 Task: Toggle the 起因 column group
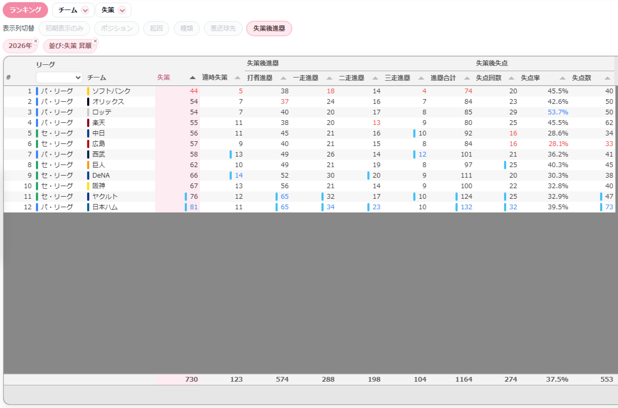tap(156, 28)
